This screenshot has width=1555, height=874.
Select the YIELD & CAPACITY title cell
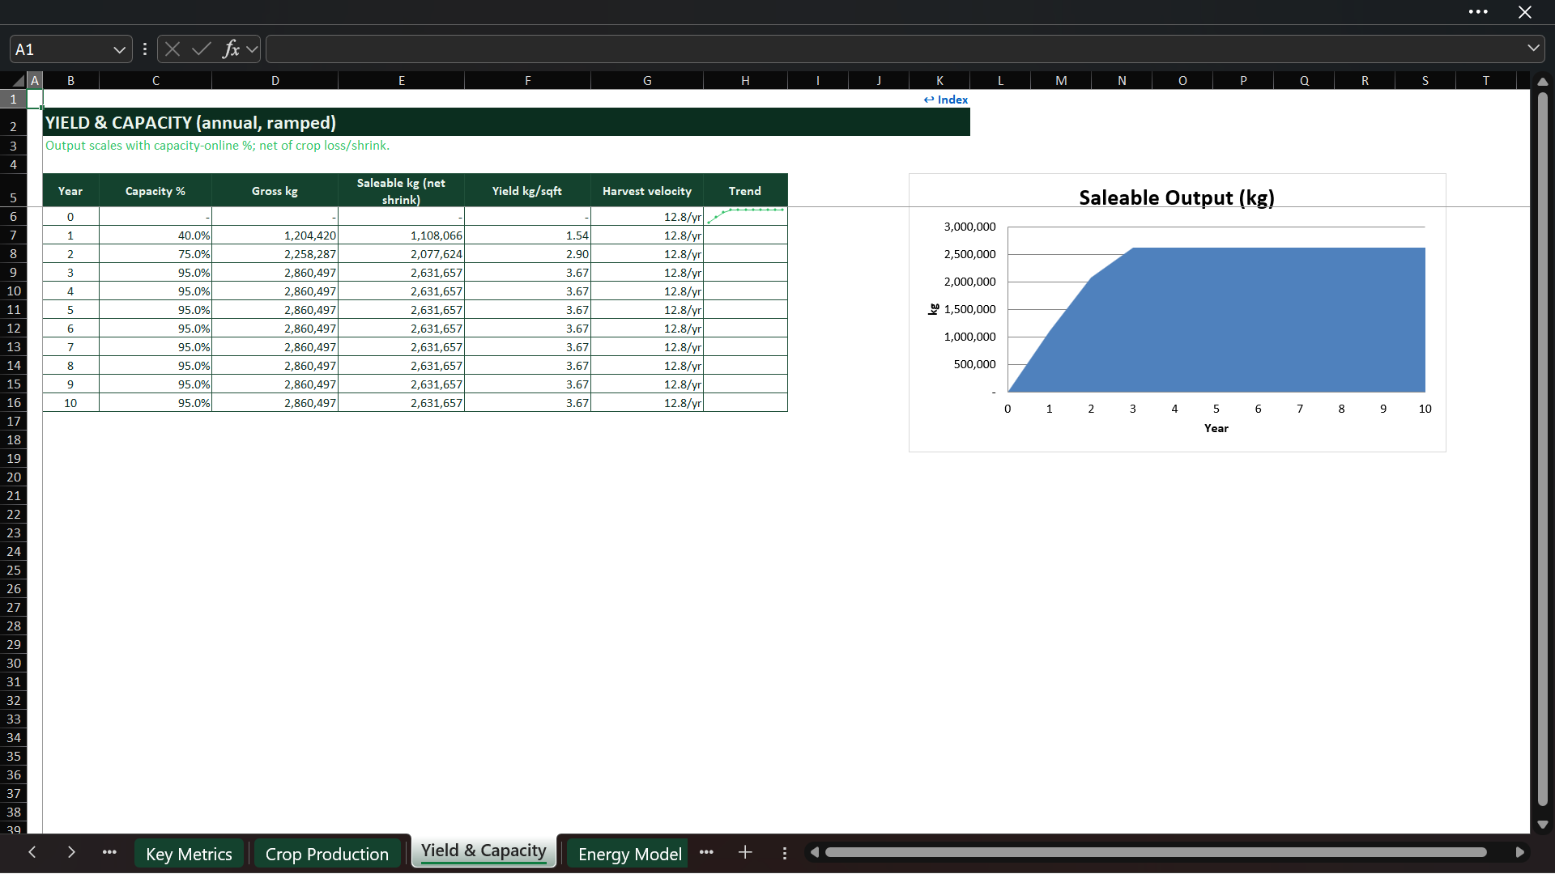coord(506,122)
